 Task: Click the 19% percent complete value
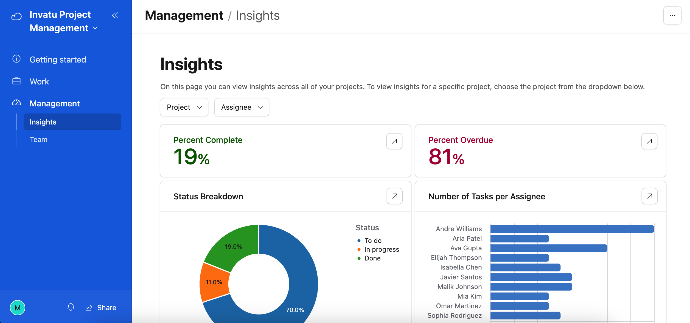coord(192,157)
